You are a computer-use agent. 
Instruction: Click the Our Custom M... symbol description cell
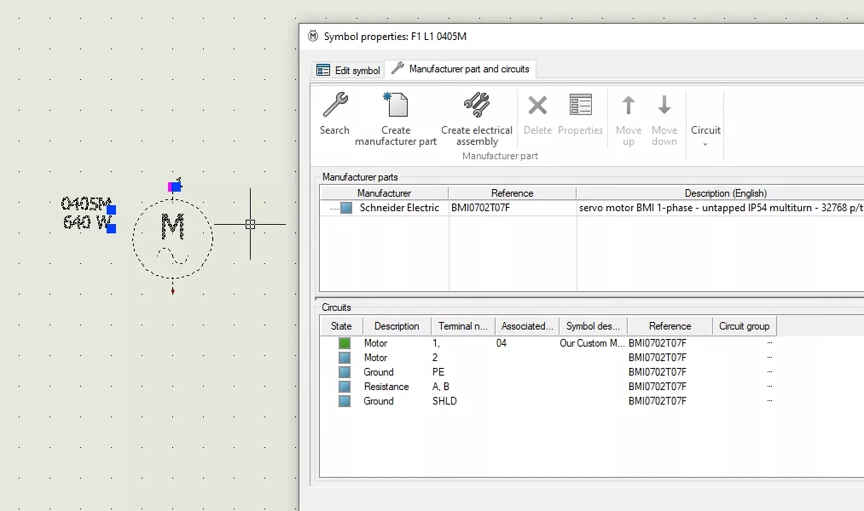tap(592, 343)
